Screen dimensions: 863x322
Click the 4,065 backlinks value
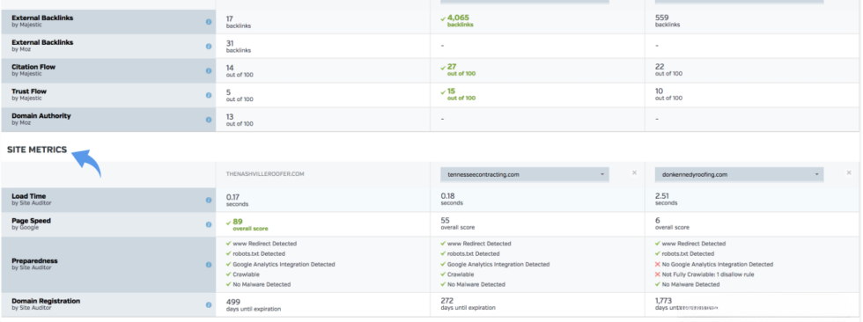coord(457,21)
